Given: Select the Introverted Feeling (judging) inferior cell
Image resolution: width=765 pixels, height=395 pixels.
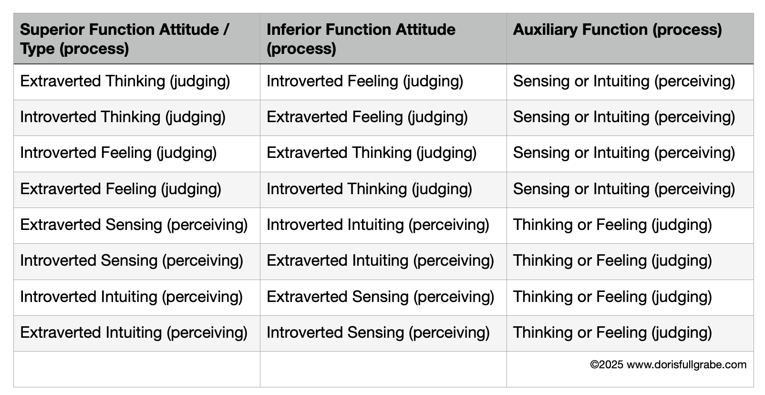Looking at the screenshot, I should pyautogui.click(x=383, y=82).
